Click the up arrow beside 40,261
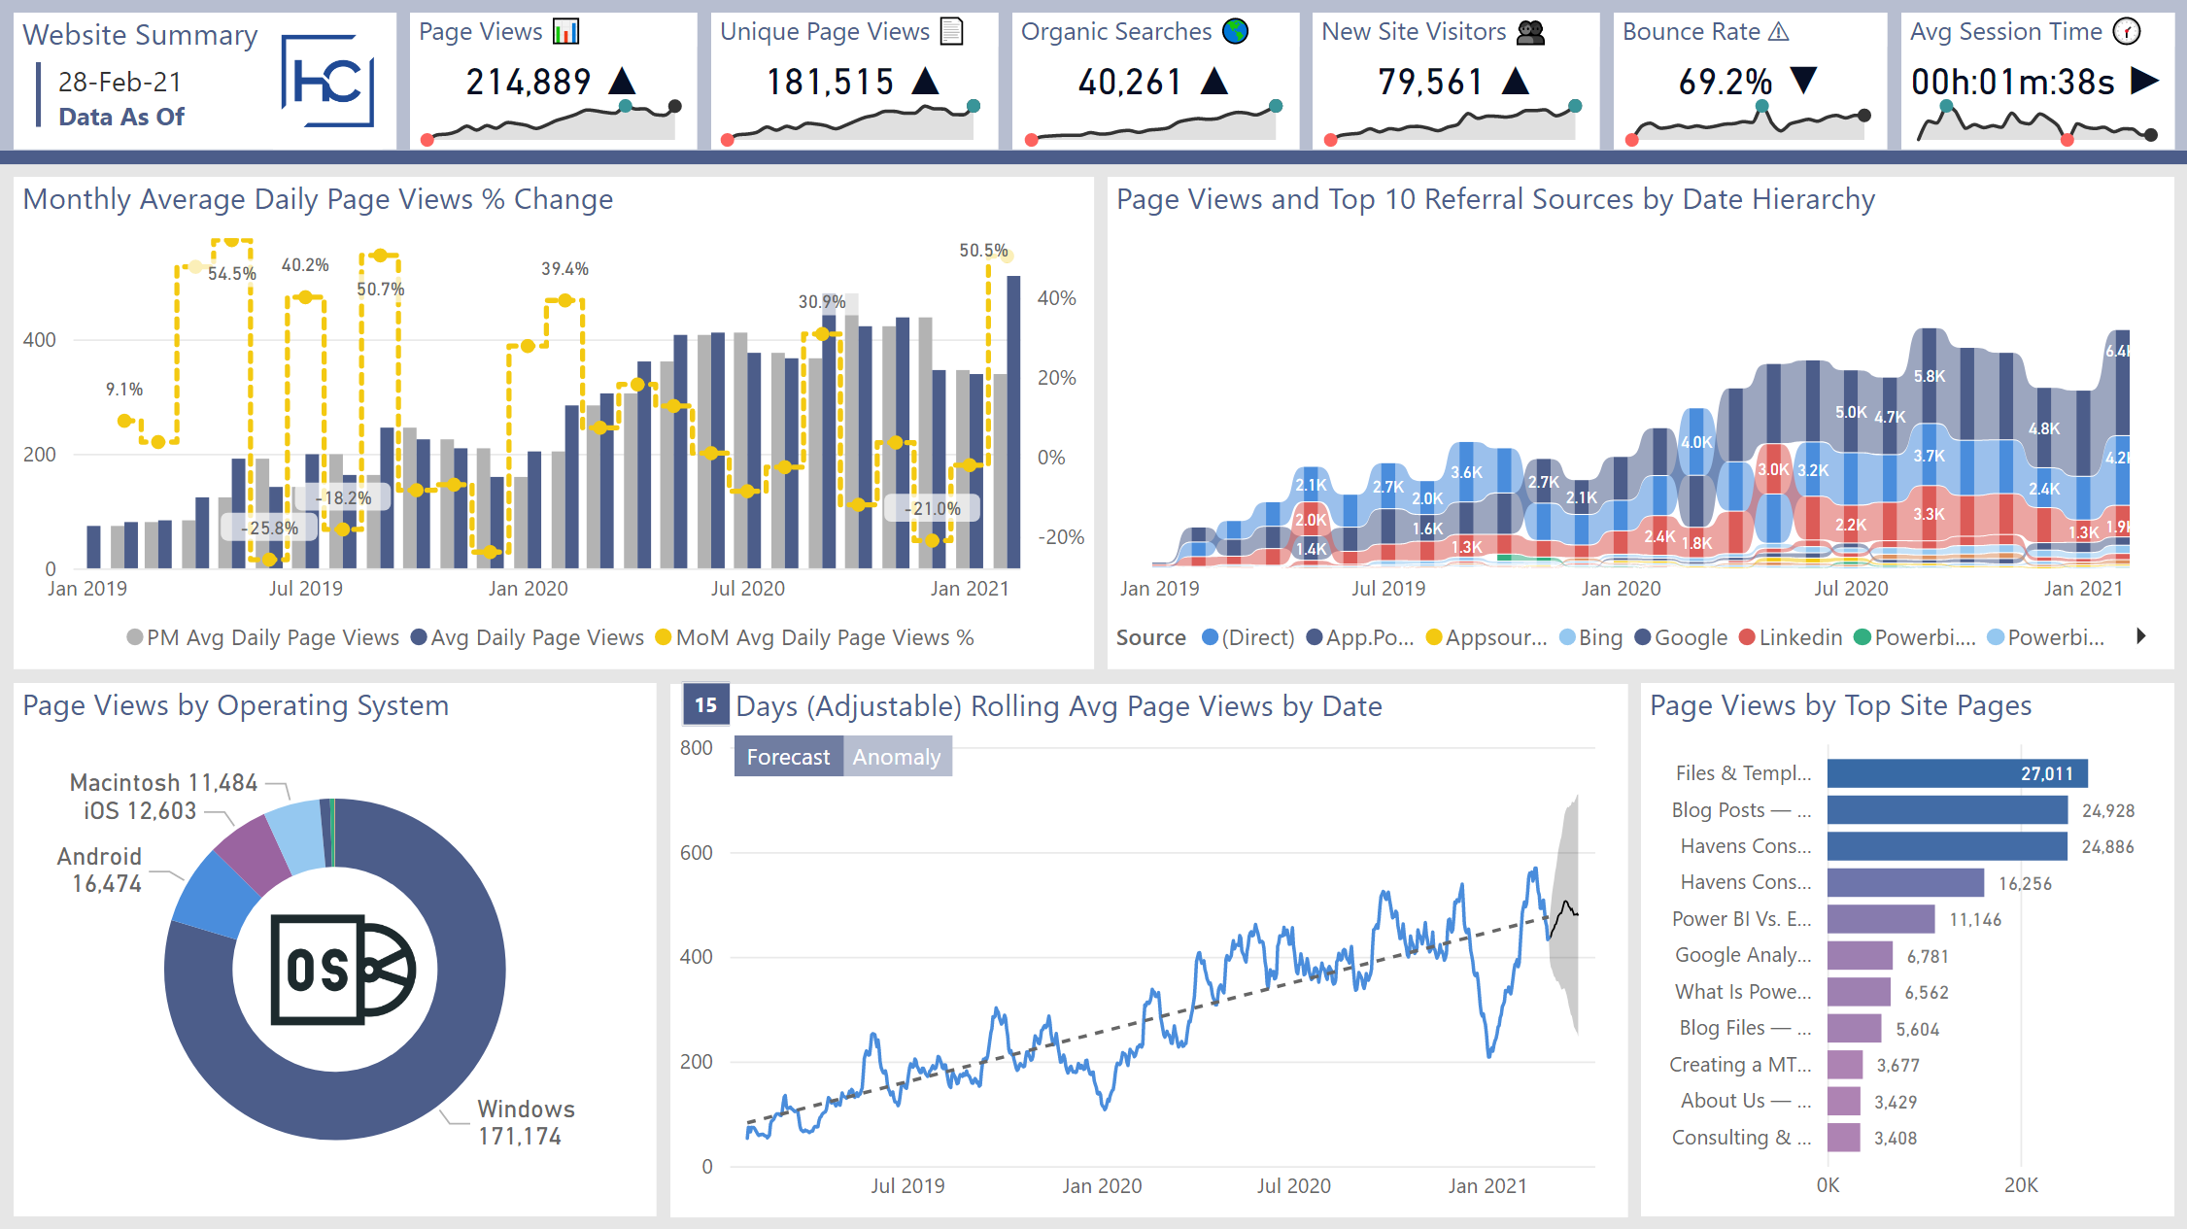2187x1229 pixels. [1213, 81]
